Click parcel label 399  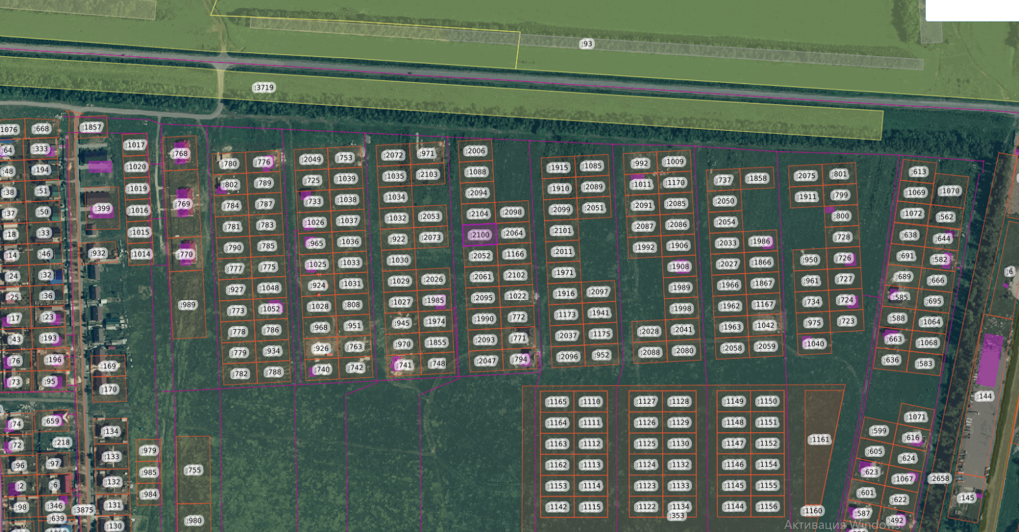[x=102, y=209]
